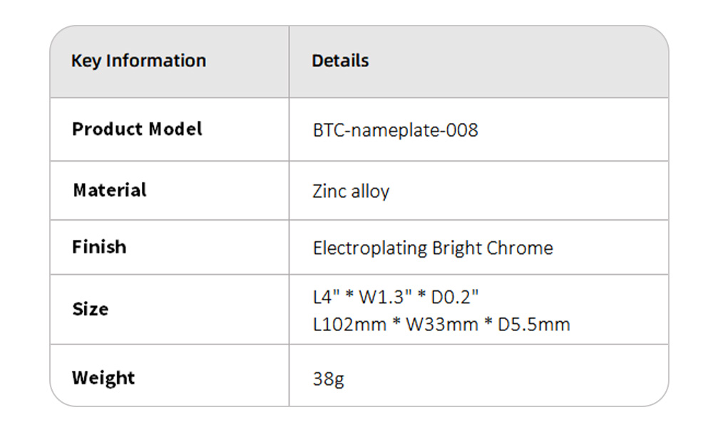Click the BTC-nameplate-008 model value
This screenshot has height=432, width=713.
coord(395,130)
